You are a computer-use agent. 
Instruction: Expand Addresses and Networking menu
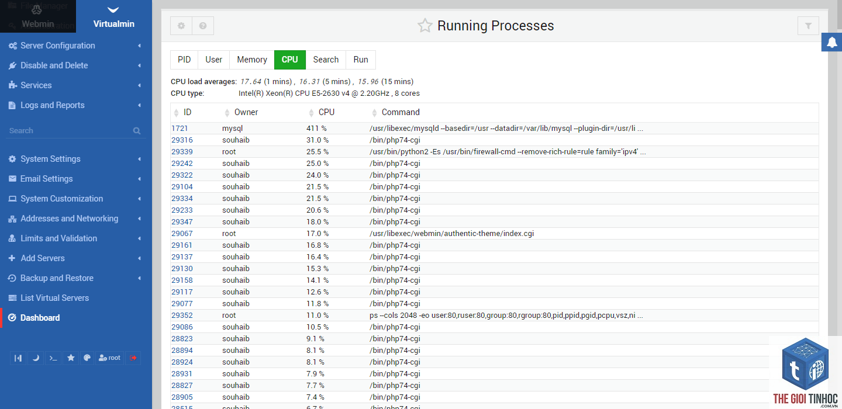[x=76, y=219]
